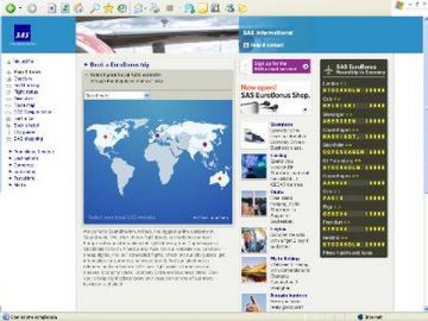428x321 pixels.
Task: Open Favorites with the yellow star icon
Action: click(x=108, y=8)
